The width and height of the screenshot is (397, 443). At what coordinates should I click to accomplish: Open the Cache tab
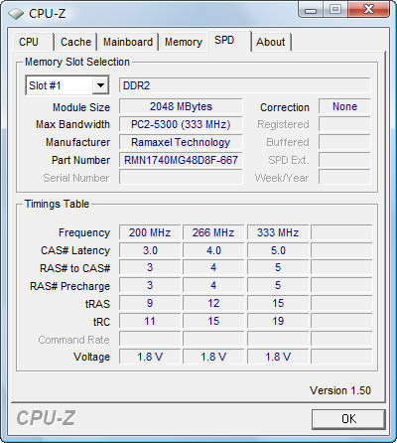[75, 42]
